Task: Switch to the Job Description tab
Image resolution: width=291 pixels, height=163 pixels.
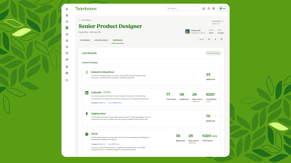Action: pos(101,40)
